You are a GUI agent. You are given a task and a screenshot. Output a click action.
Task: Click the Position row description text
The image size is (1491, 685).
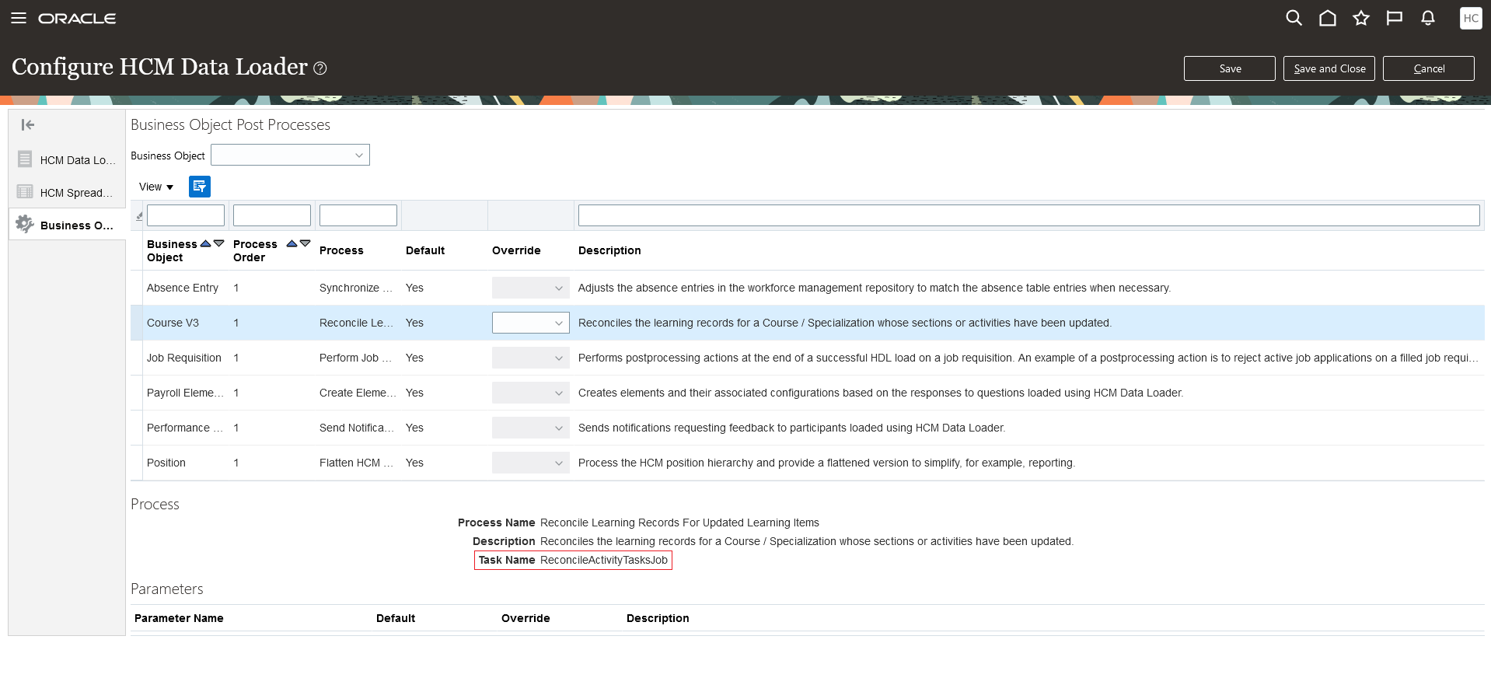(x=826, y=463)
